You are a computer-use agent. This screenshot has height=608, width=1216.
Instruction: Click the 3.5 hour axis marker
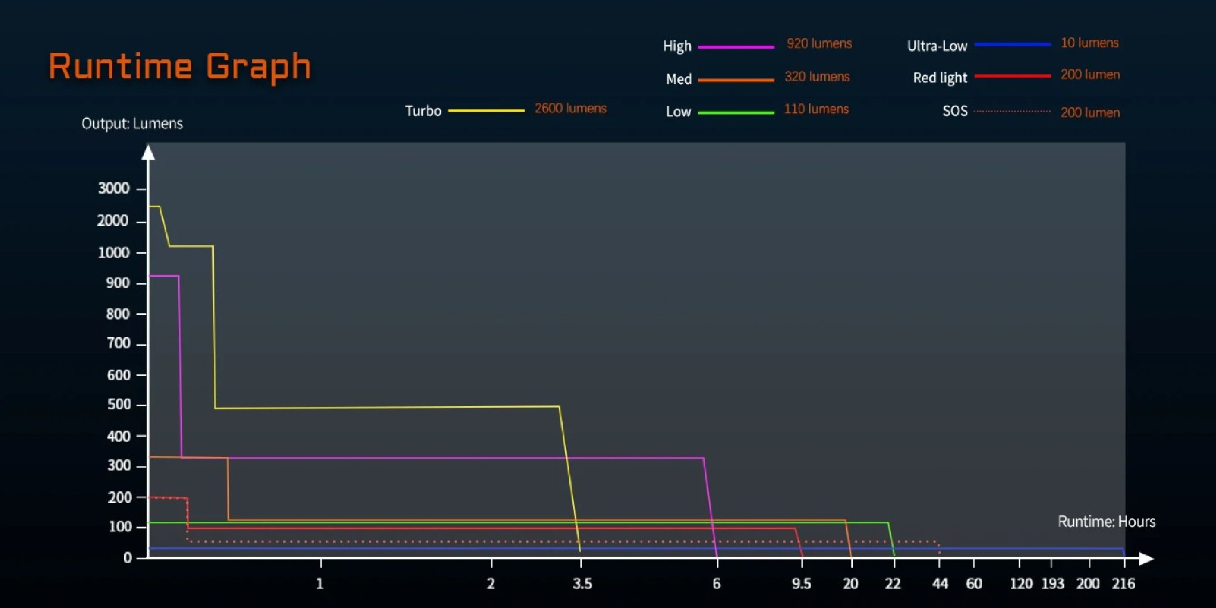coord(582,584)
